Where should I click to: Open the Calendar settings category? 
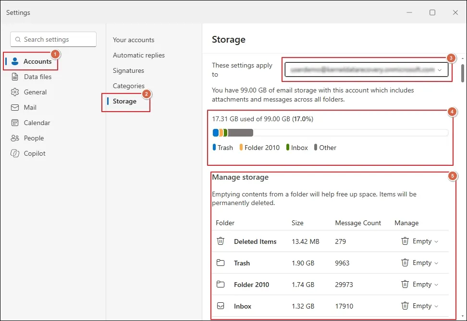(30, 123)
